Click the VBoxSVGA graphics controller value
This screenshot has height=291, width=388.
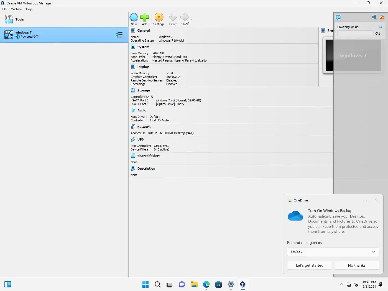tap(173, 77)
